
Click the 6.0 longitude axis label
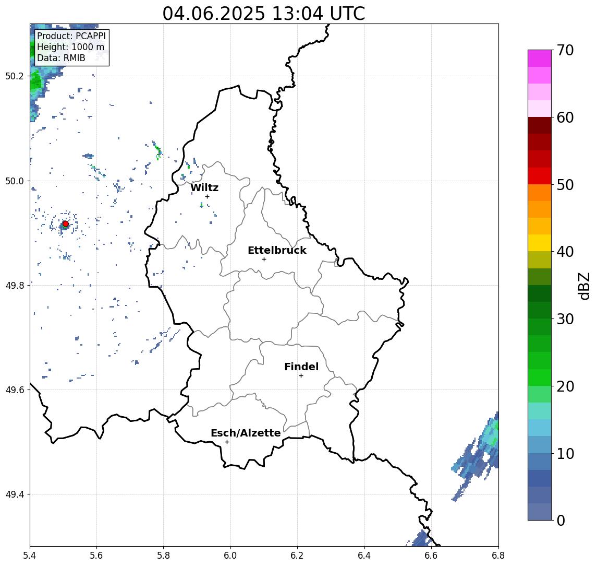[230, 556]
